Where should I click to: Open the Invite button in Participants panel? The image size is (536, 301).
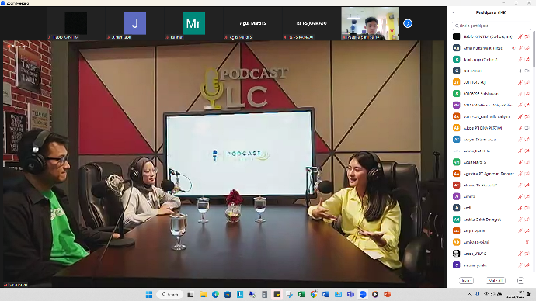466,281
